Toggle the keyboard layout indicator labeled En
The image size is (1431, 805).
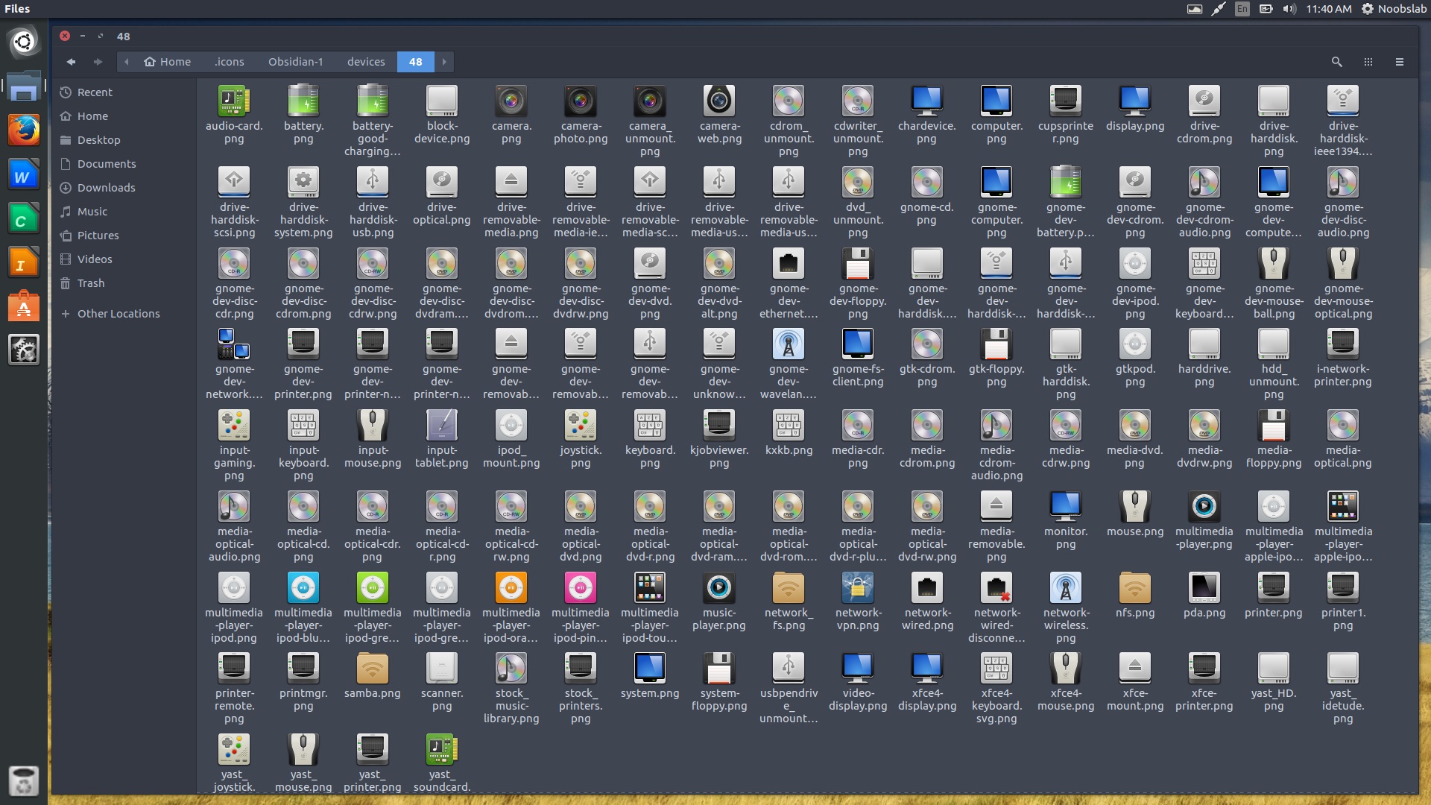coord(1241,10)
